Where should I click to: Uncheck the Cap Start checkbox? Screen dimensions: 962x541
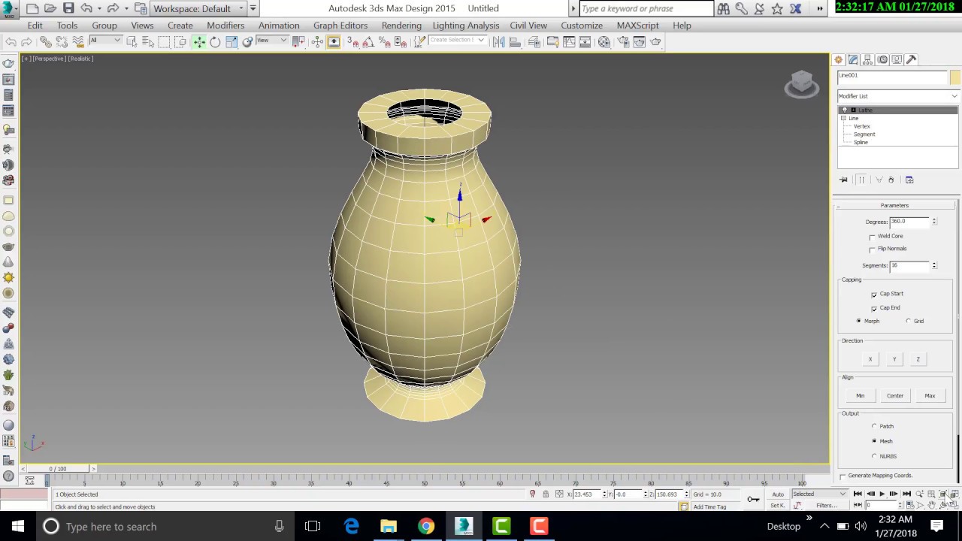pyautogui.click(x=874, y=295)
